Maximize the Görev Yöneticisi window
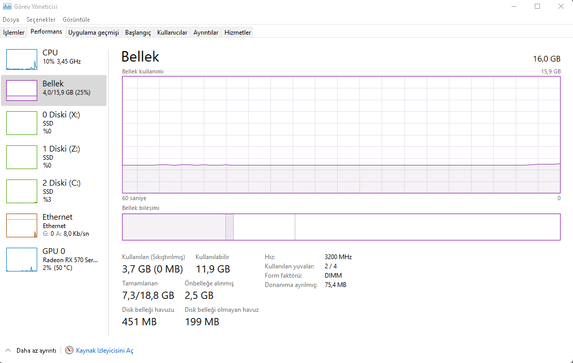573x363 pixels. (x=537, y=6)
